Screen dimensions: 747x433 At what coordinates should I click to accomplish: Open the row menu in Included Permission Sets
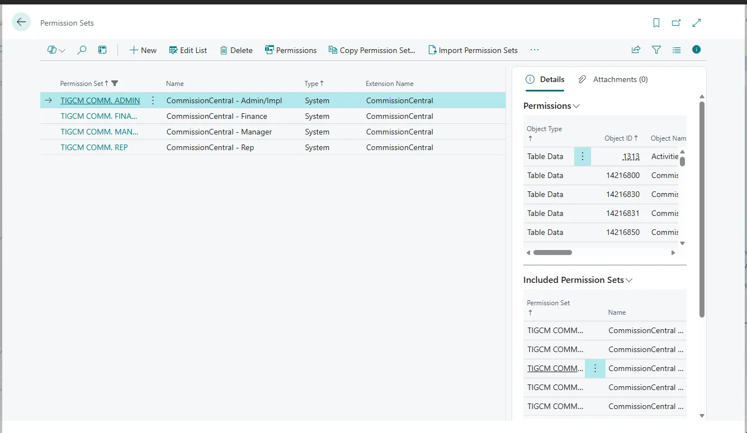coord(595,368)
